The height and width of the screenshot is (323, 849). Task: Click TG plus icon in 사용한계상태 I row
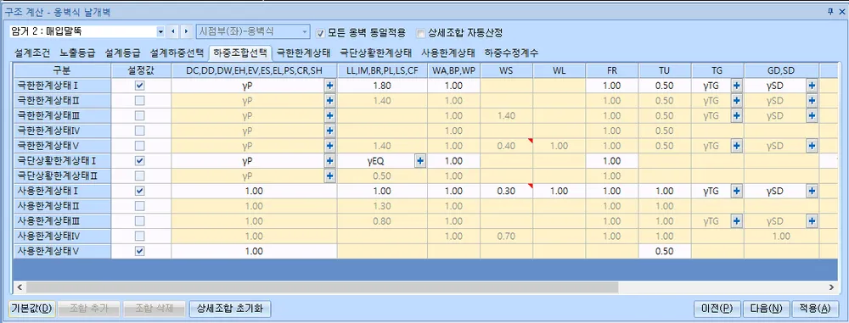(x=737, y=191)
